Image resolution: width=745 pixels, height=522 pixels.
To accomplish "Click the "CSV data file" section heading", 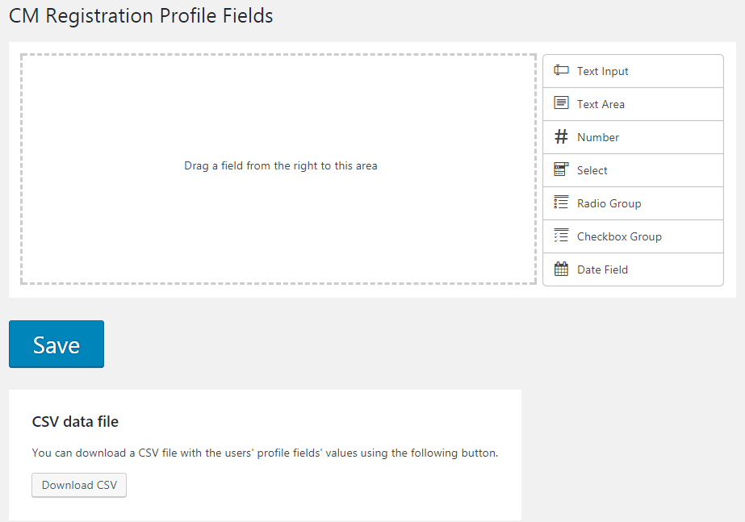I will tap(75, 421).
